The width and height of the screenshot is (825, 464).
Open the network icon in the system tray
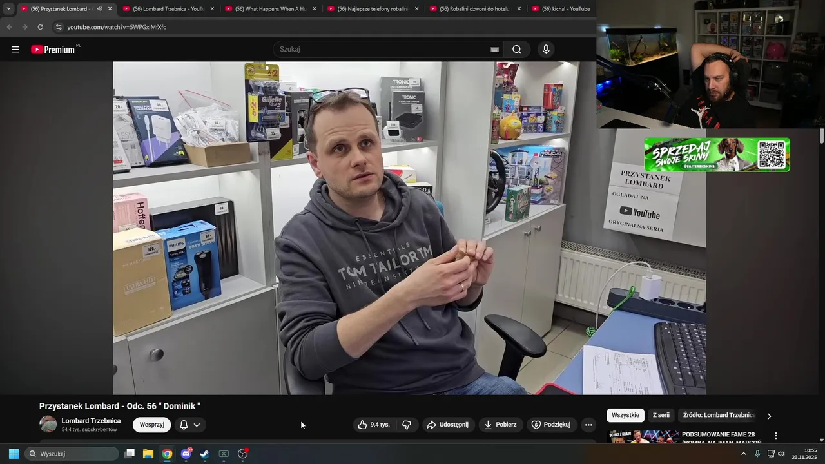pos(771,454)
